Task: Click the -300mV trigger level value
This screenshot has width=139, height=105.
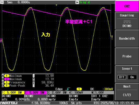Action: [x=108, y=89]
